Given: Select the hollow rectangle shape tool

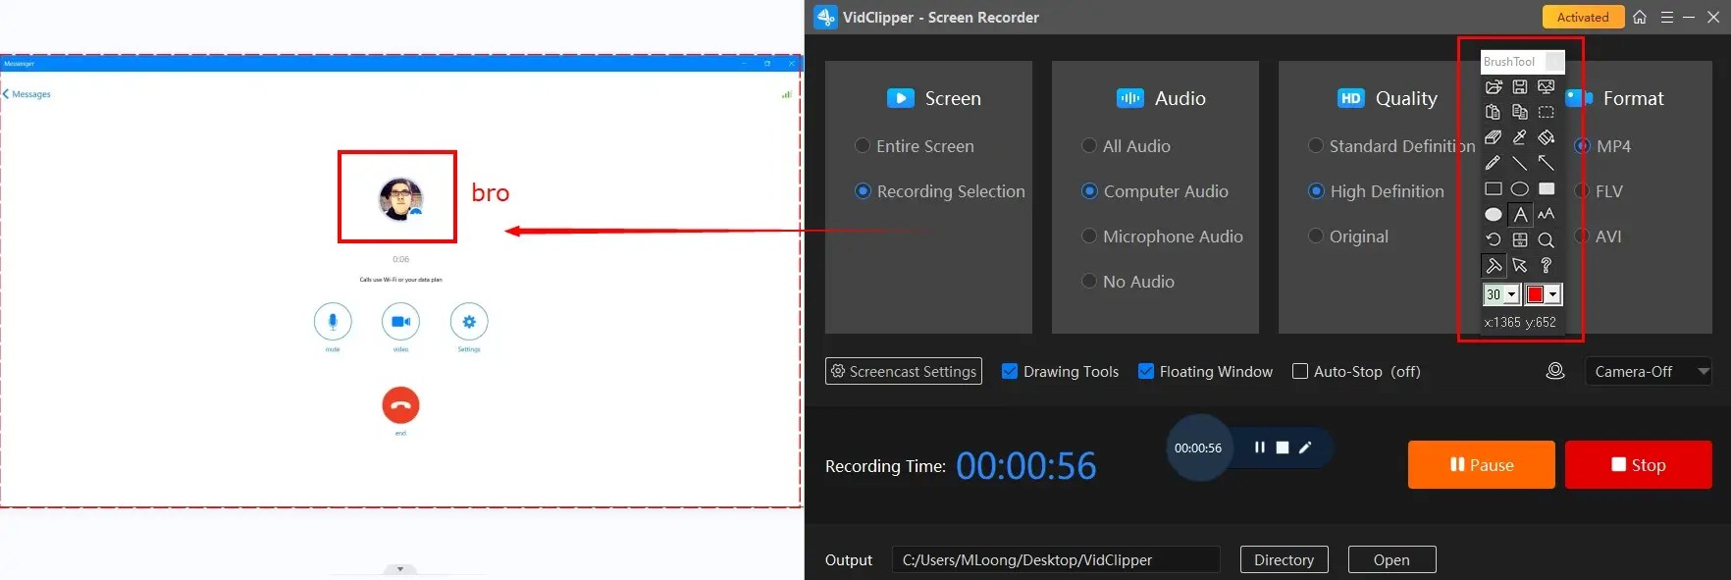Looking at the screenshot, I should click(x=1494, y=188).
